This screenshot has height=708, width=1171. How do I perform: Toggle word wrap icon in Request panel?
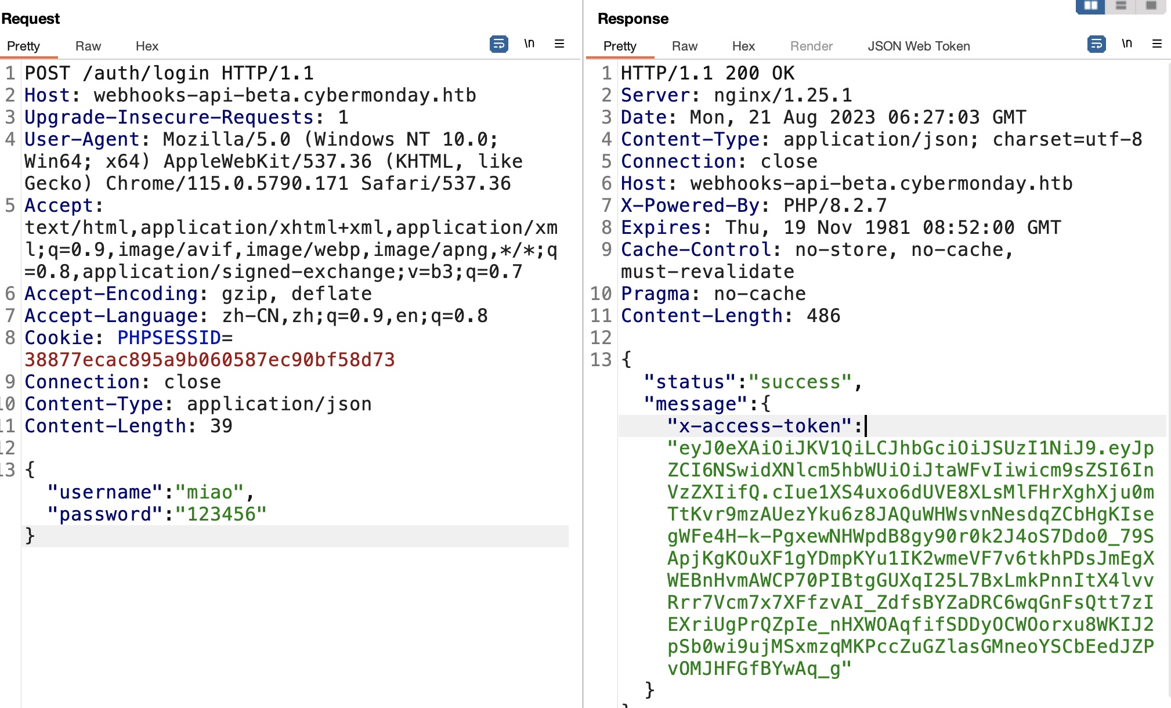click(498, 44)
